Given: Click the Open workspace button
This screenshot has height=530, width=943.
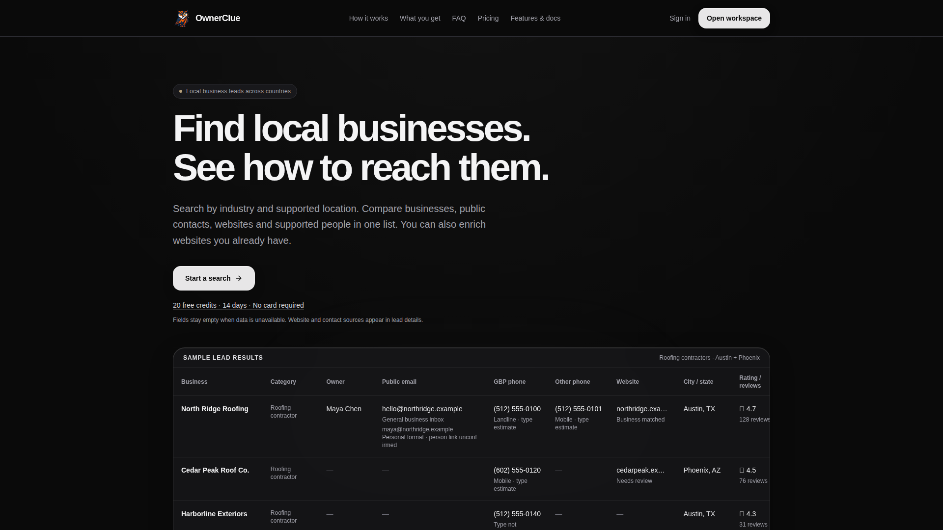Looking at the screenshot, I should (734, 18).
